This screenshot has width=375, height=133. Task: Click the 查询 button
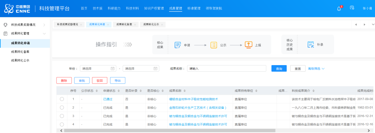(x=279, y=69)
